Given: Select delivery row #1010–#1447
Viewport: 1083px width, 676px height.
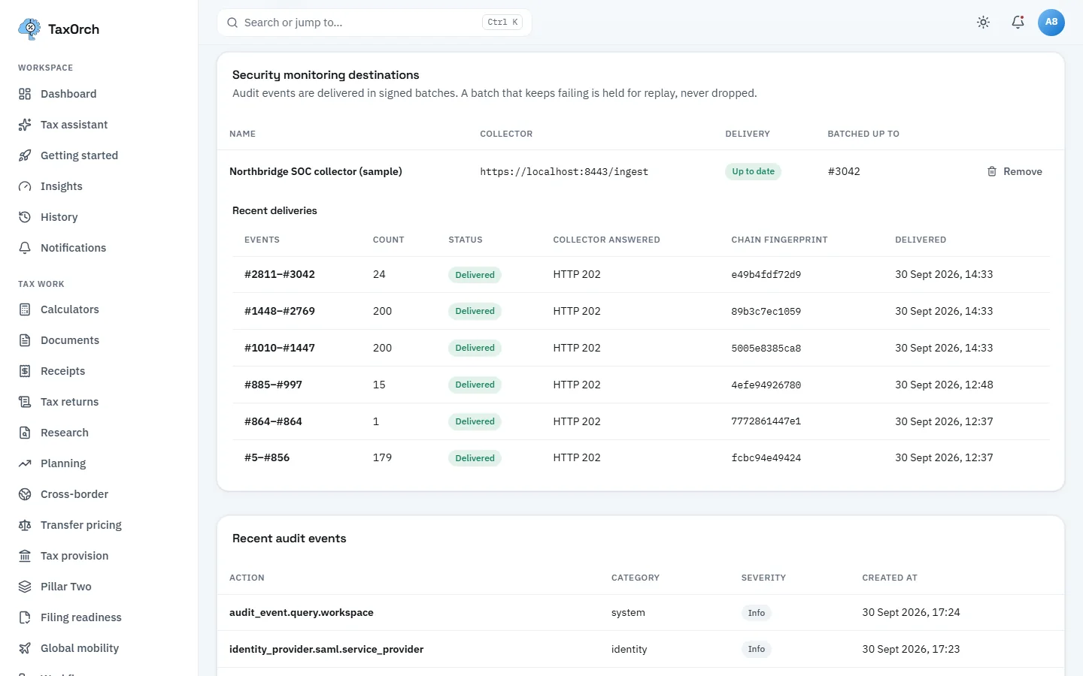Looking at the screenshot, I should [641, 348].
